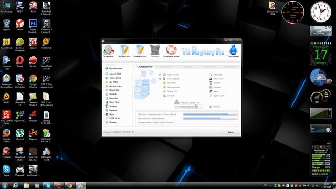Viewport: 336px width, 189px height.
Task: Select Ярлыки in the left category list
Action: [x=111, y=122]
